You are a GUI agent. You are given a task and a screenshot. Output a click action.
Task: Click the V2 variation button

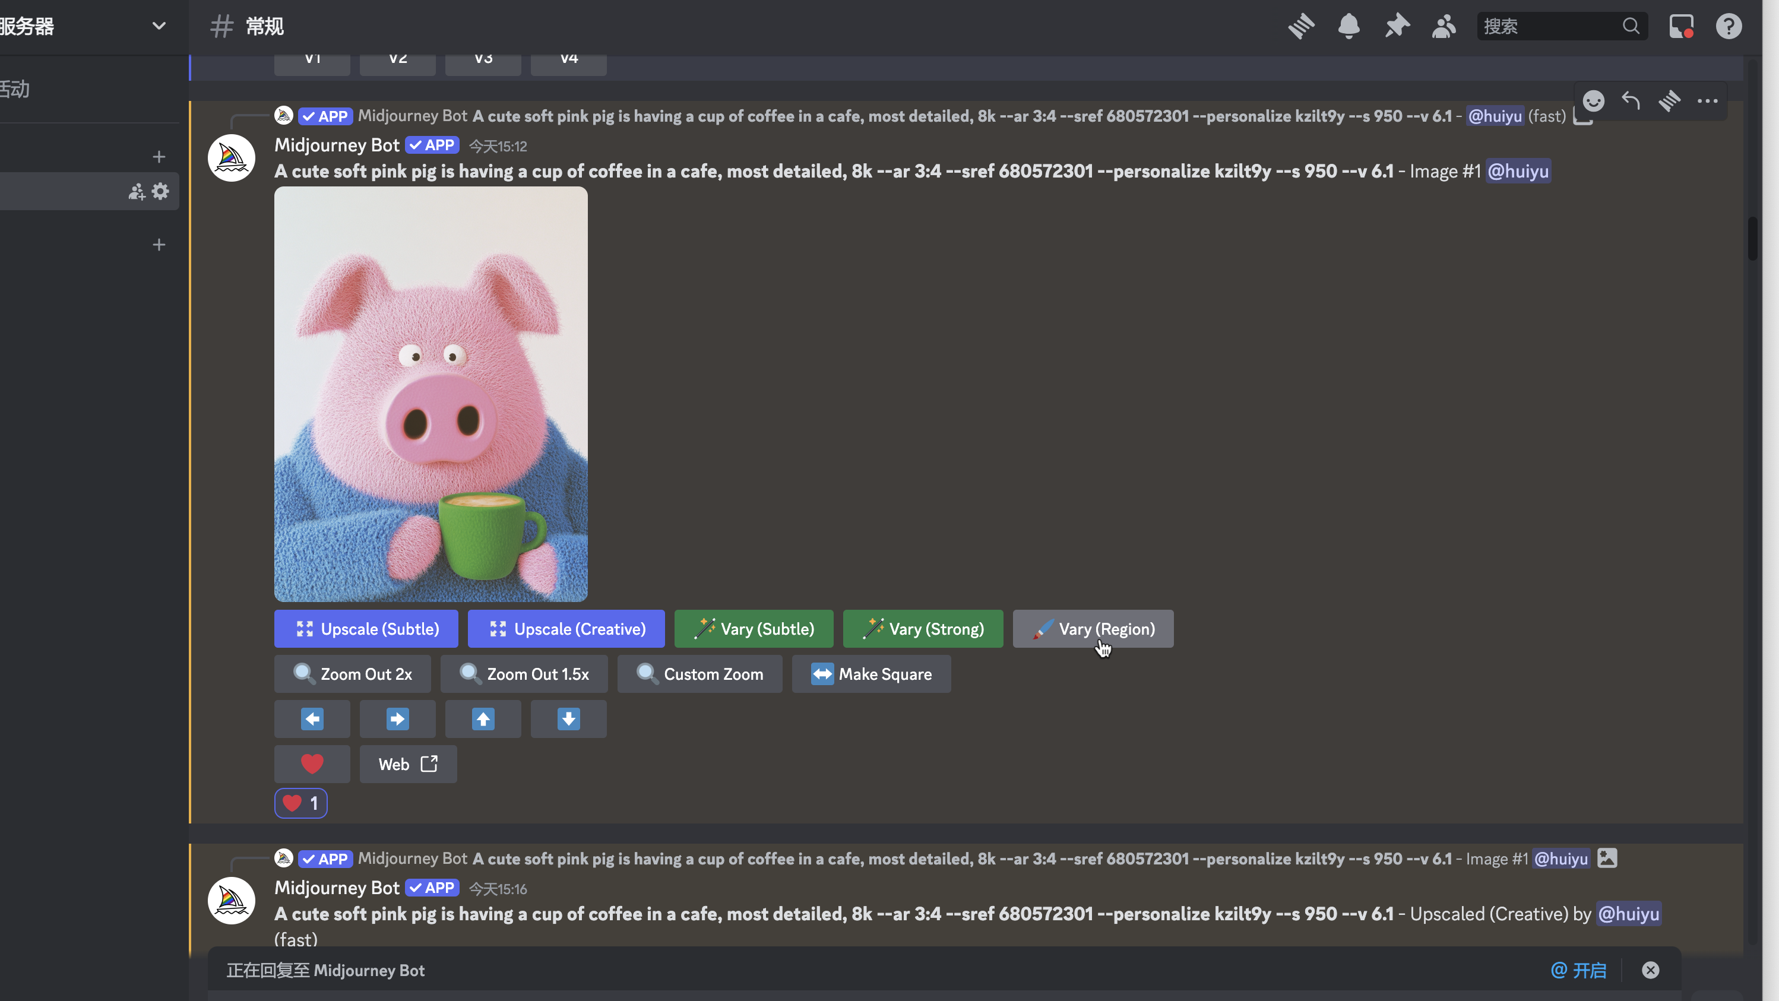pyautogui.click(x=397, y=64)
